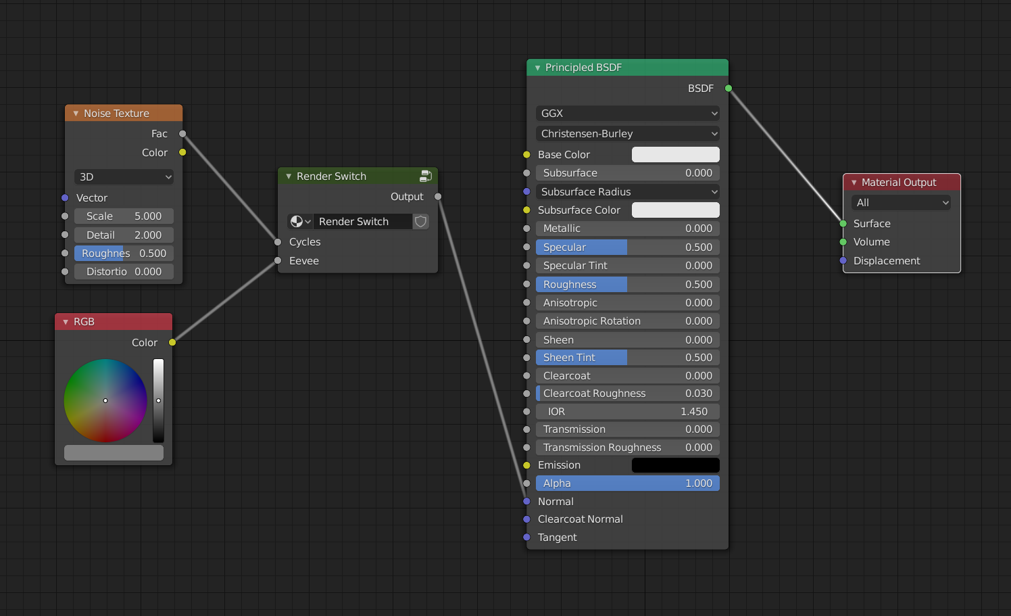Open the Christensen-Burley subsurface method dropdown
Image resolution: width=1011 pixels, height=616 pixels.
pyautogui.click(x=628, y=134)
